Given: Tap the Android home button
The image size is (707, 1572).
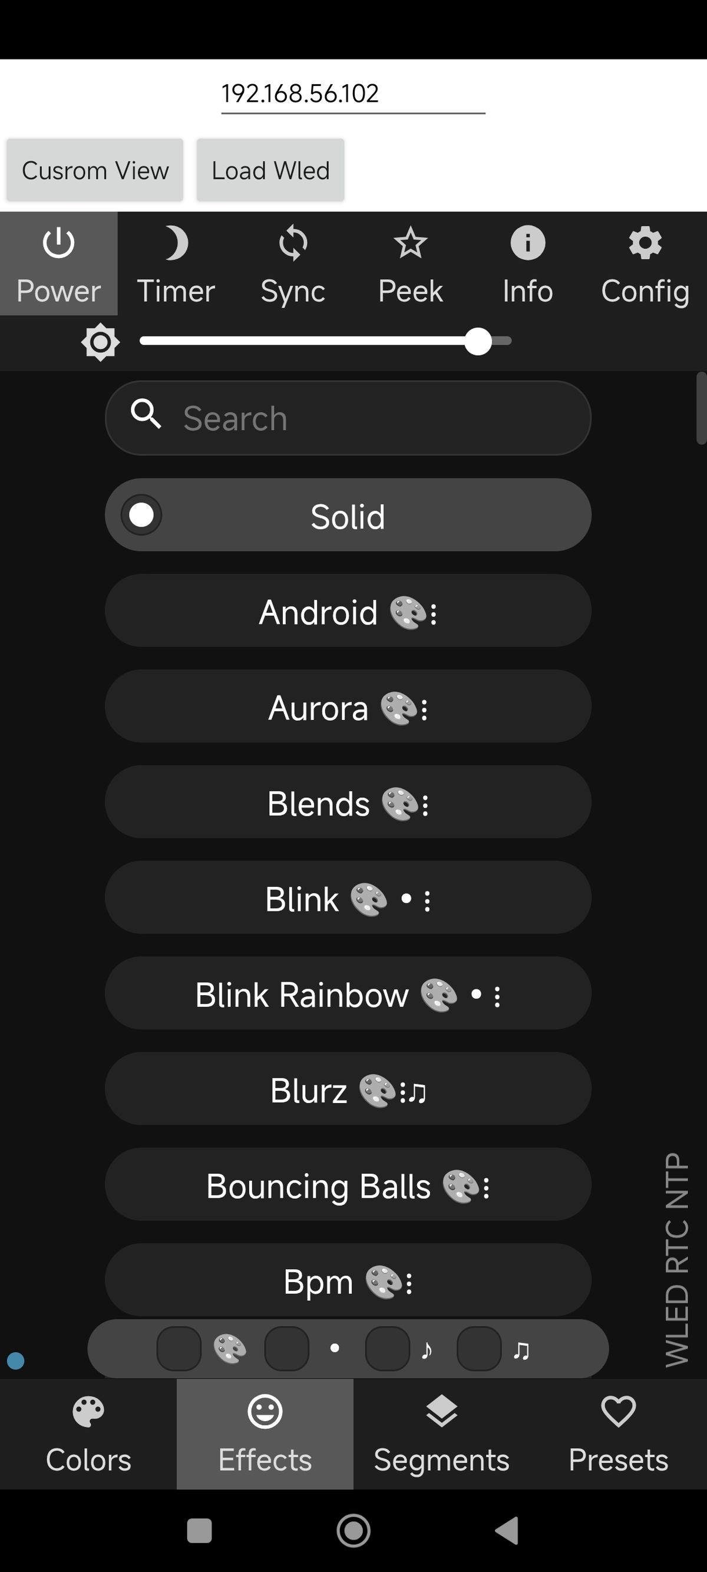Looking at the screenshot, I should (353, 1531).
